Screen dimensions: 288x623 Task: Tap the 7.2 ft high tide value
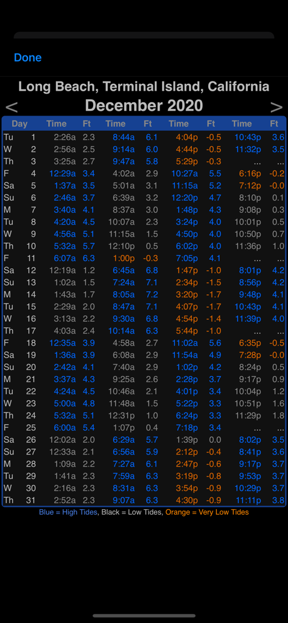pyautogui.click(x=152, y=294)
